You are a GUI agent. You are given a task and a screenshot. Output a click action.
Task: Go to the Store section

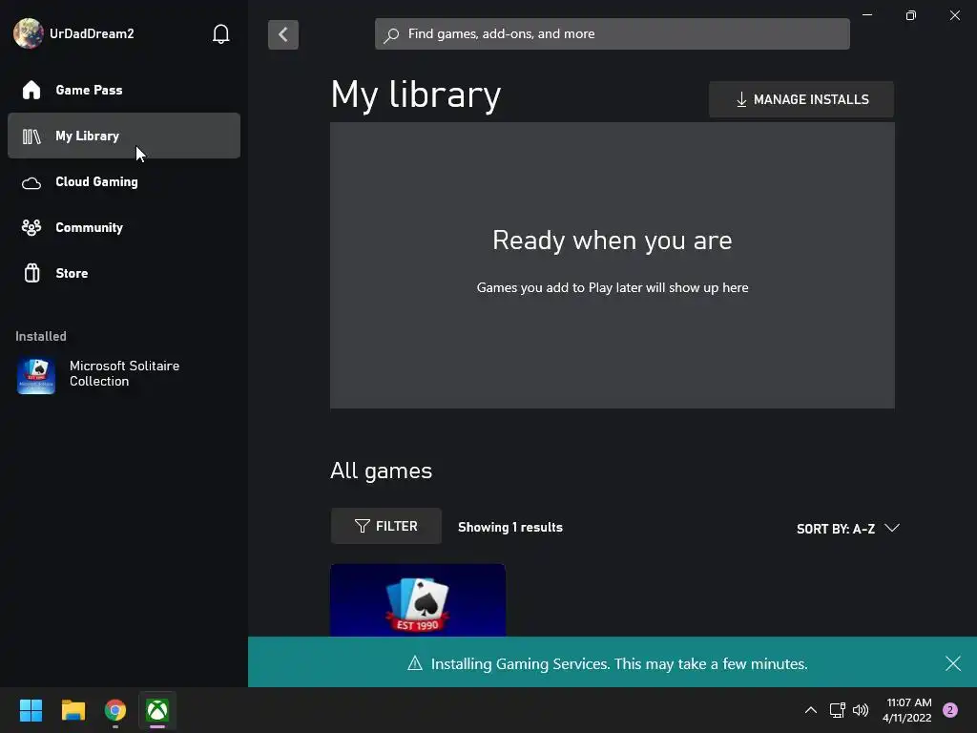click(124, 273)
